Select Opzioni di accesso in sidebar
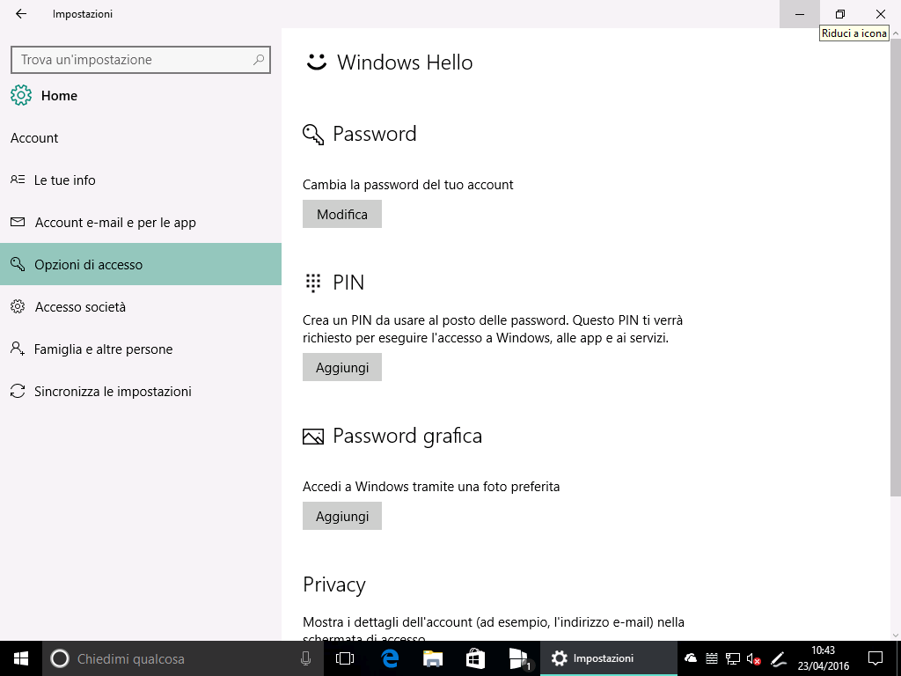The height and width of the screenshot is (676, 901). pos(141,264)
